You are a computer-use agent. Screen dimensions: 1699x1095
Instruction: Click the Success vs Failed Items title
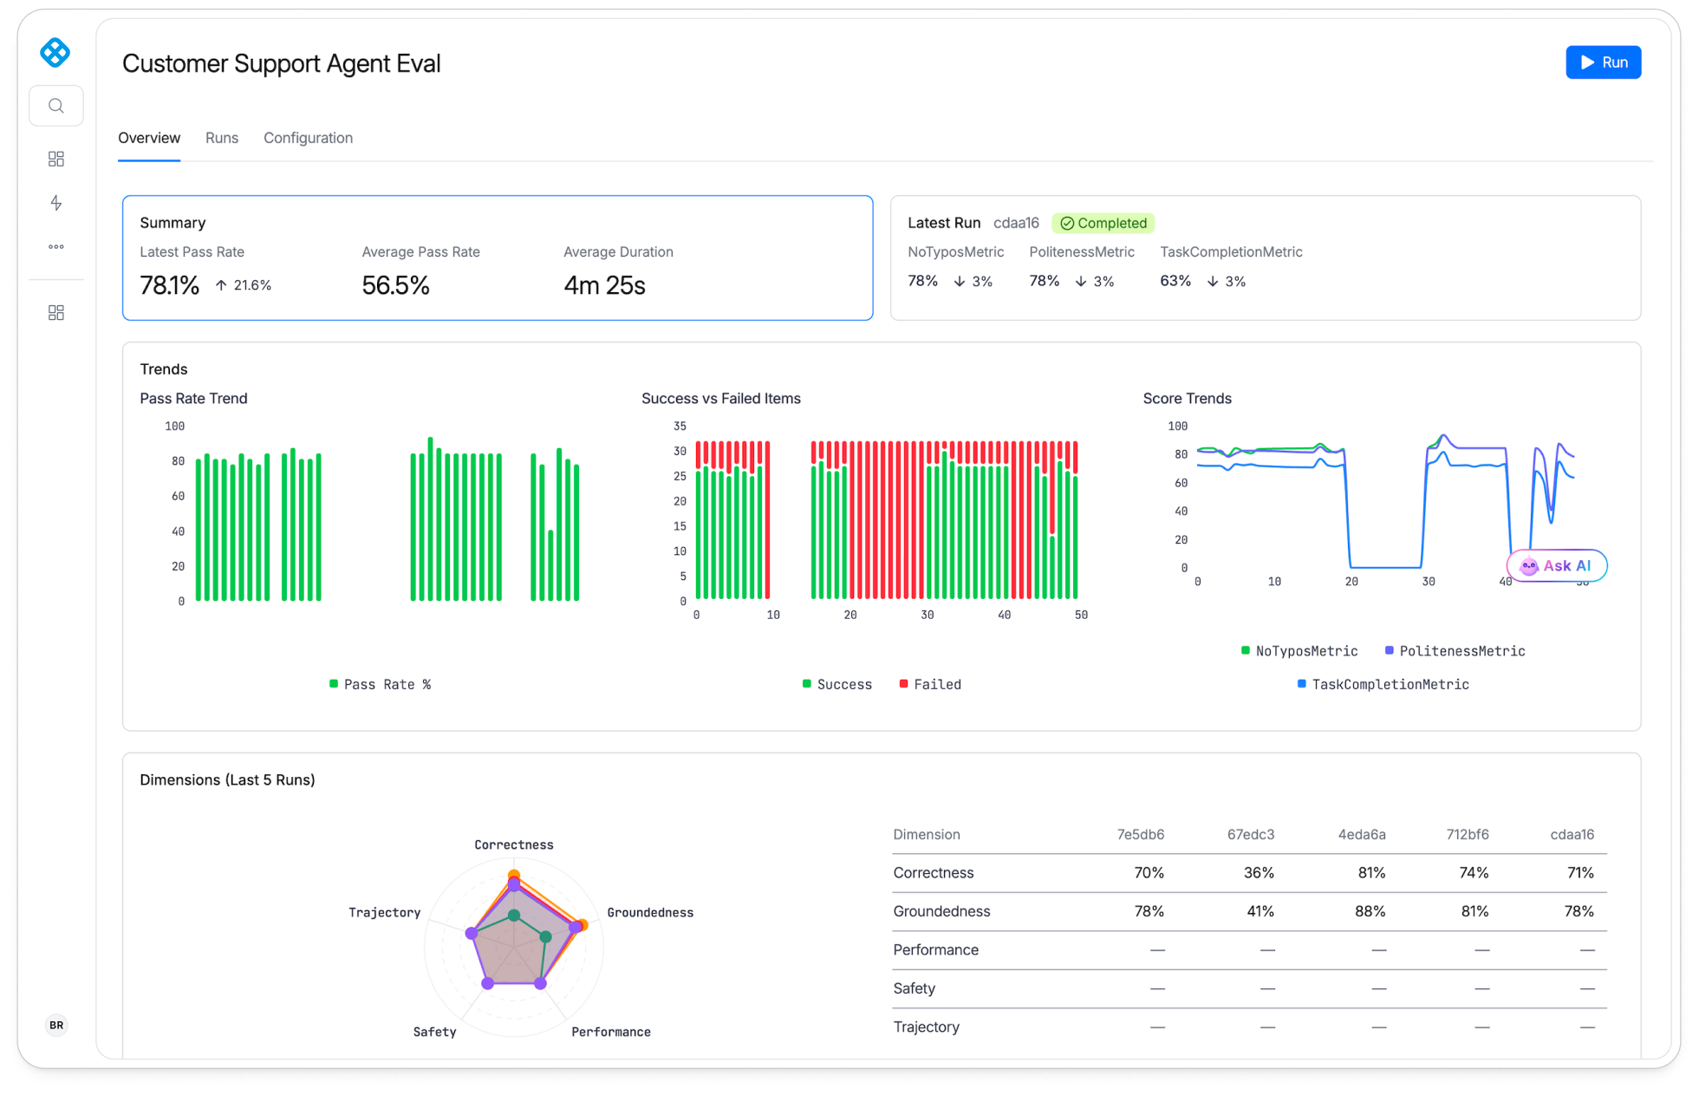(x=721, y=399)
